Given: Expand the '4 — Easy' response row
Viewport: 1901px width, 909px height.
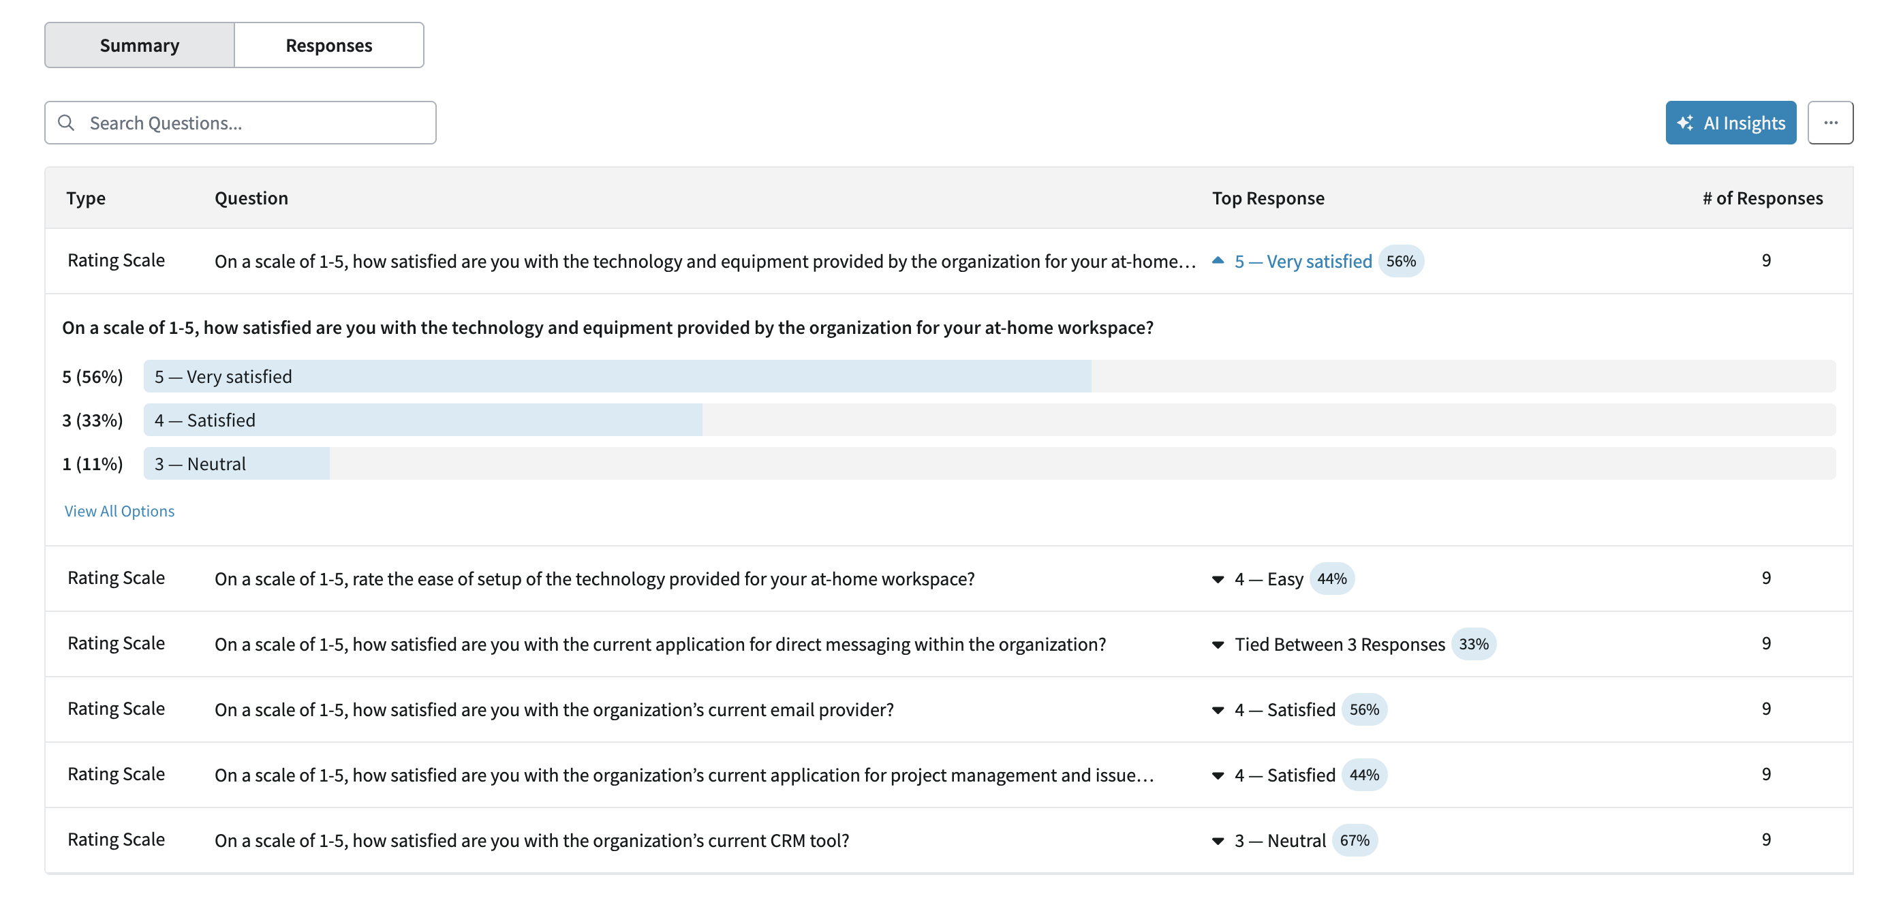Looking at the screenshot, I should pyautogui.click(x=1218, y=579).
